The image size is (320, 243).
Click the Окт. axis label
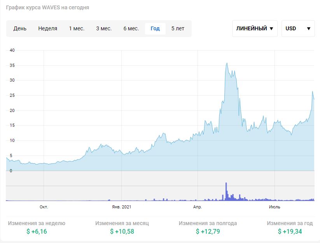click(44, 207)
